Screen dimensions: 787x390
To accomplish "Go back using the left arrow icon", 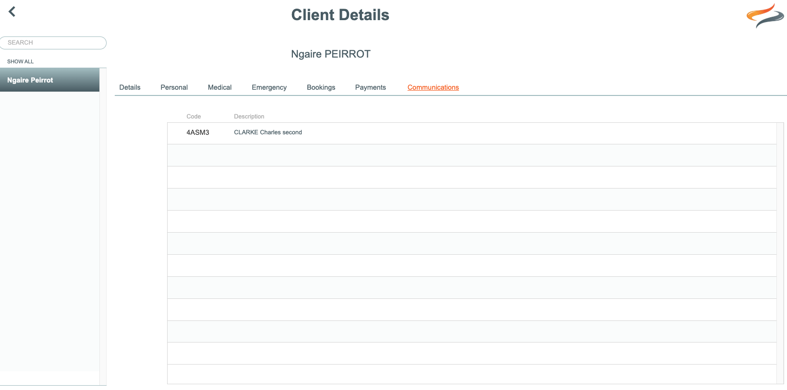I will coord(12,12).
